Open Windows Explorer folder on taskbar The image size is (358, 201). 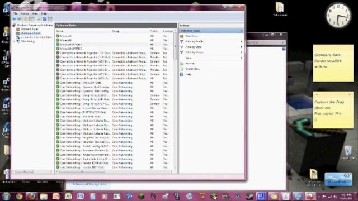[x=44, y=196]
